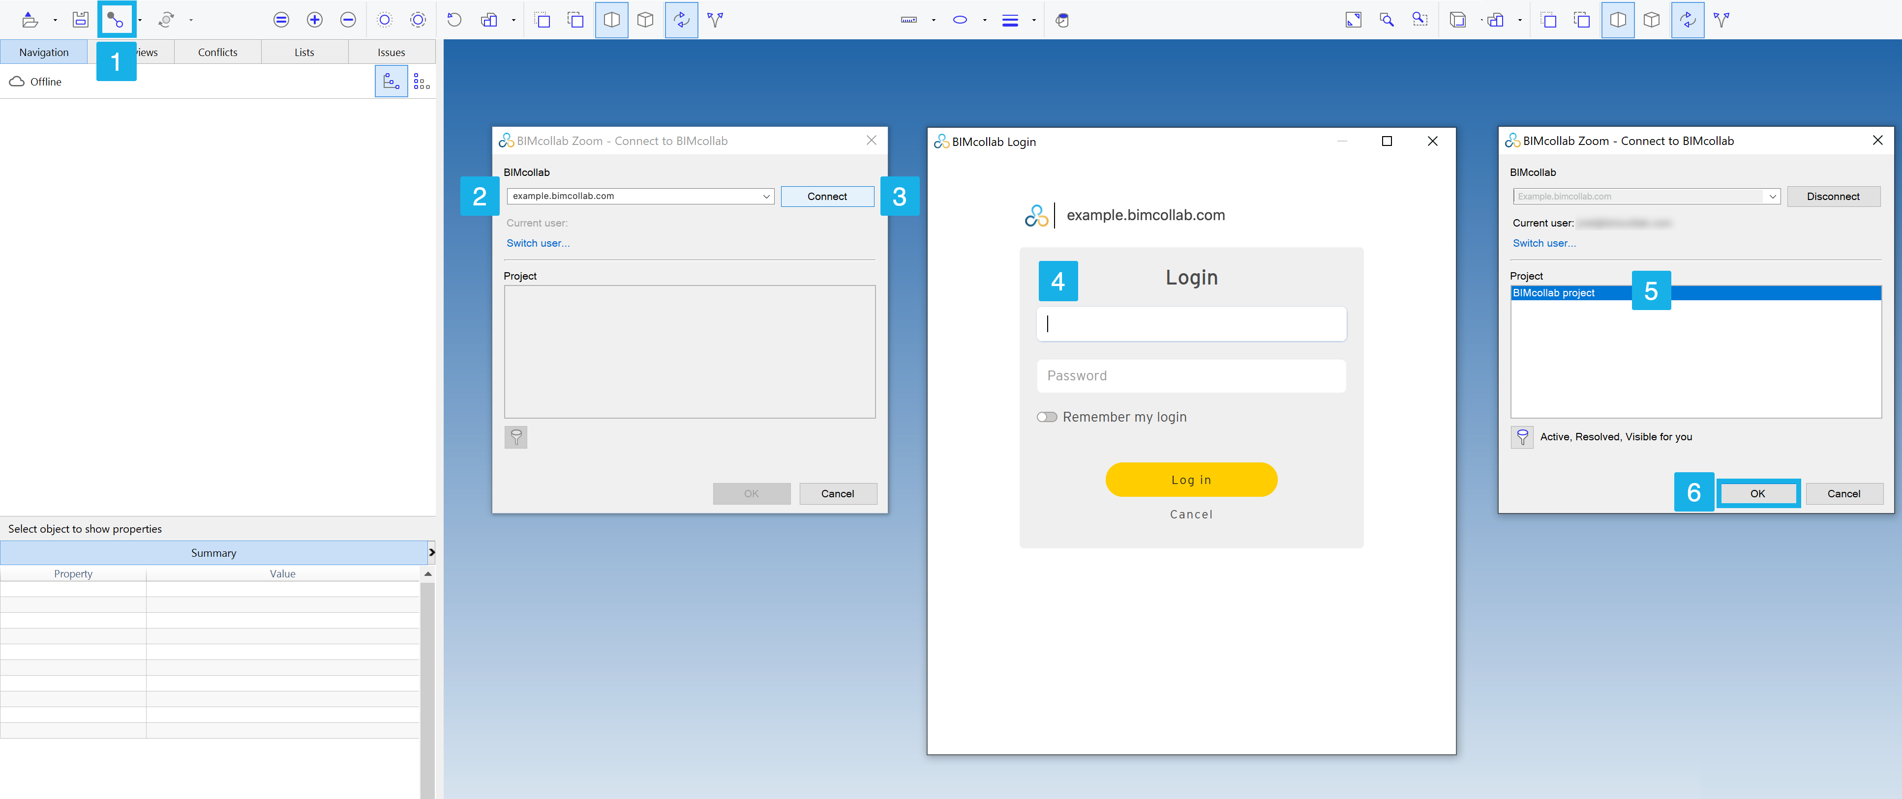Switch to the Issues tab
1902x799 pixels.
tap(392, 52)
